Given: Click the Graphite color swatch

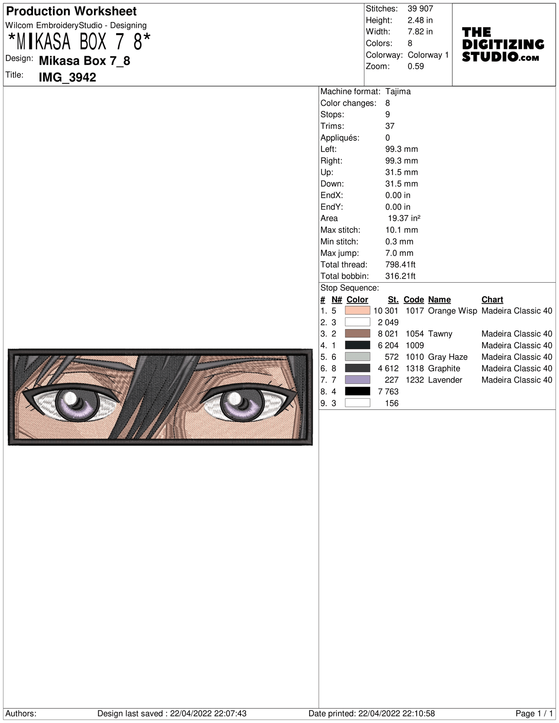Looking at the screenshot, I should point(357,368).
